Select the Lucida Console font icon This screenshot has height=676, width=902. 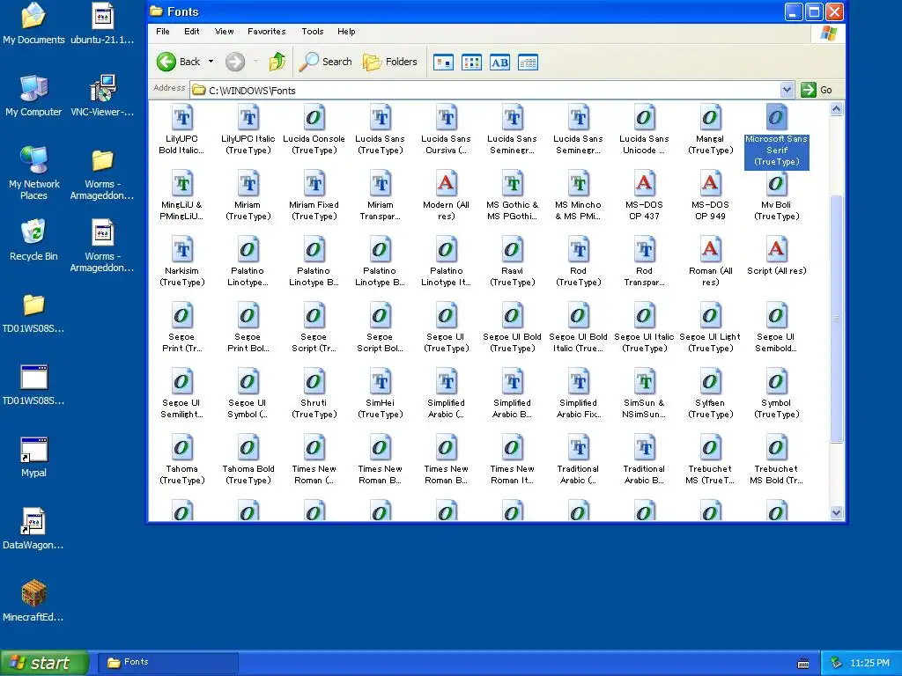[314, 130]
